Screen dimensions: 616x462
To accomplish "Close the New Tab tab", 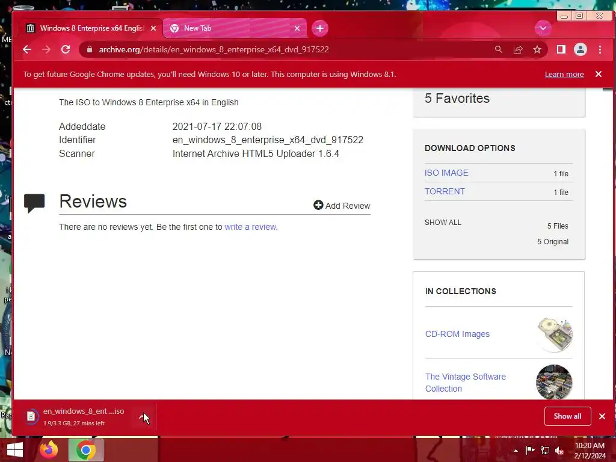I will click(297, 28).
